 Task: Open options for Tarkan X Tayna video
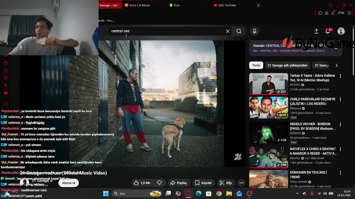coord(340,76)
